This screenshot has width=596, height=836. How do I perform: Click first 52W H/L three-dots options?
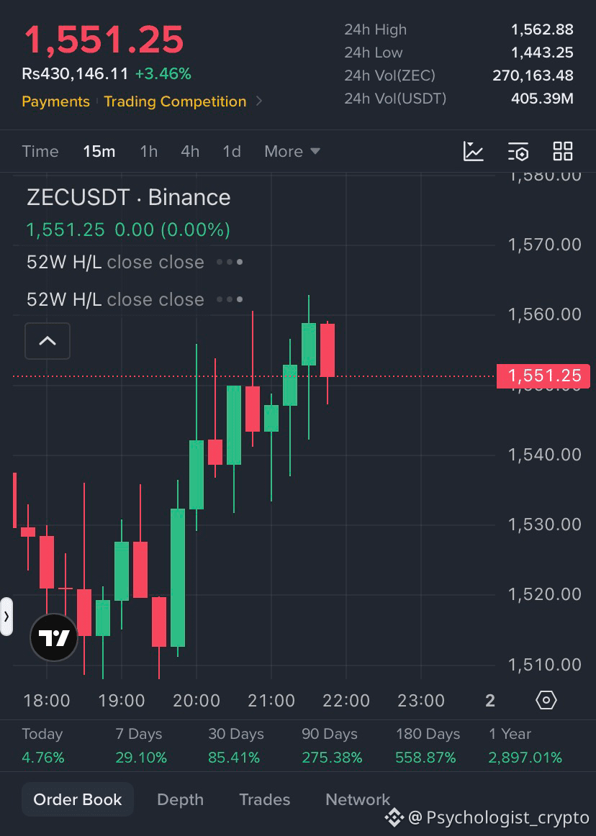tap(230, 262)
